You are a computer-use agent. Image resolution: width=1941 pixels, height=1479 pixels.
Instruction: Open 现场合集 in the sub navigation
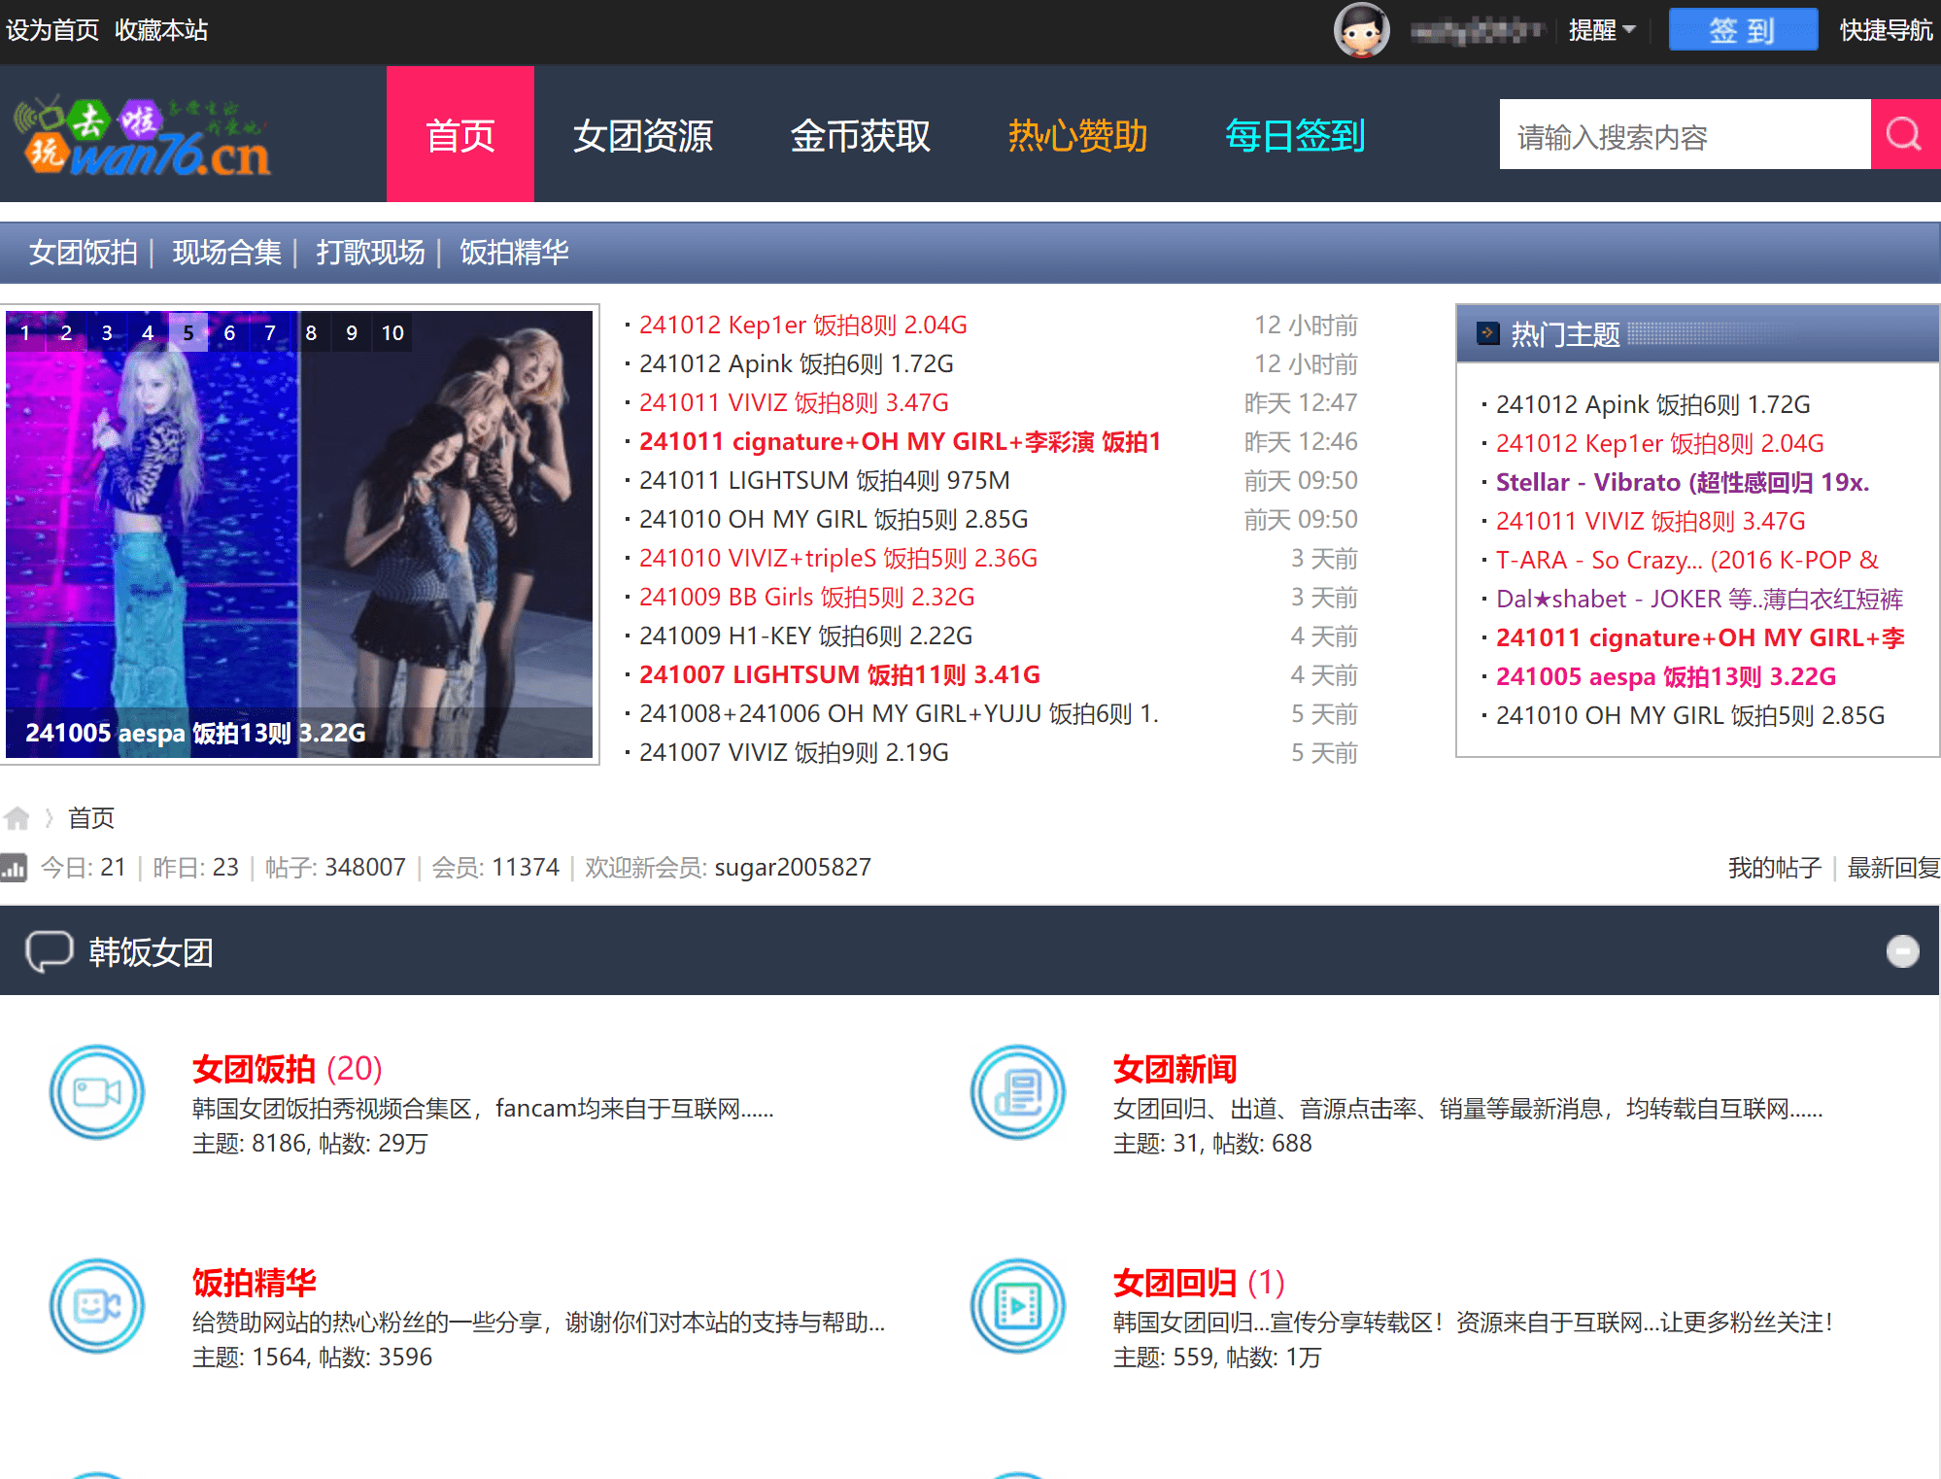tap(227, 252)
